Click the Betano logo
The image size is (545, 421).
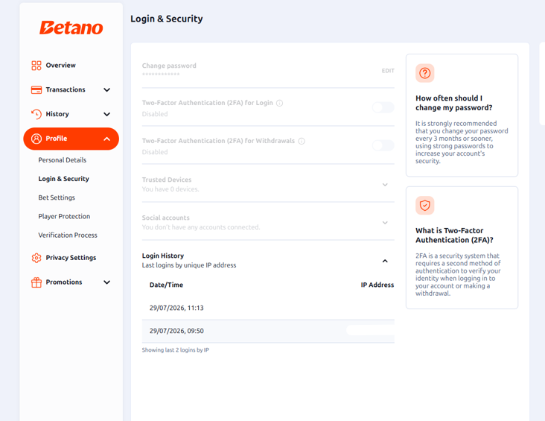pos(71,28)
